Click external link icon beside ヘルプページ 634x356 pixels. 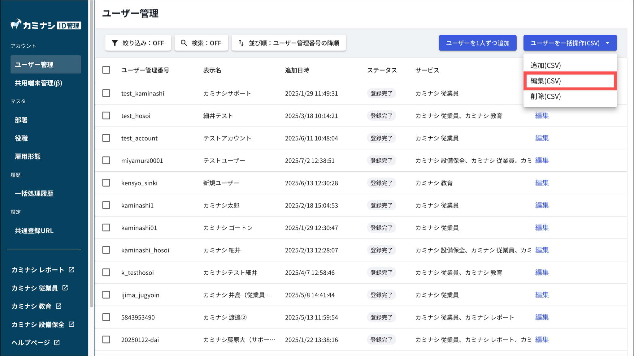click(x=57, y=342)
